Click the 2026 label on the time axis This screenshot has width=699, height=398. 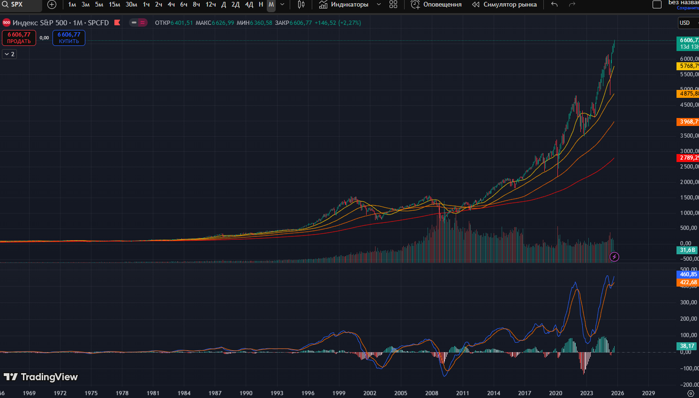pyautogui.click(x=617, y=393)
